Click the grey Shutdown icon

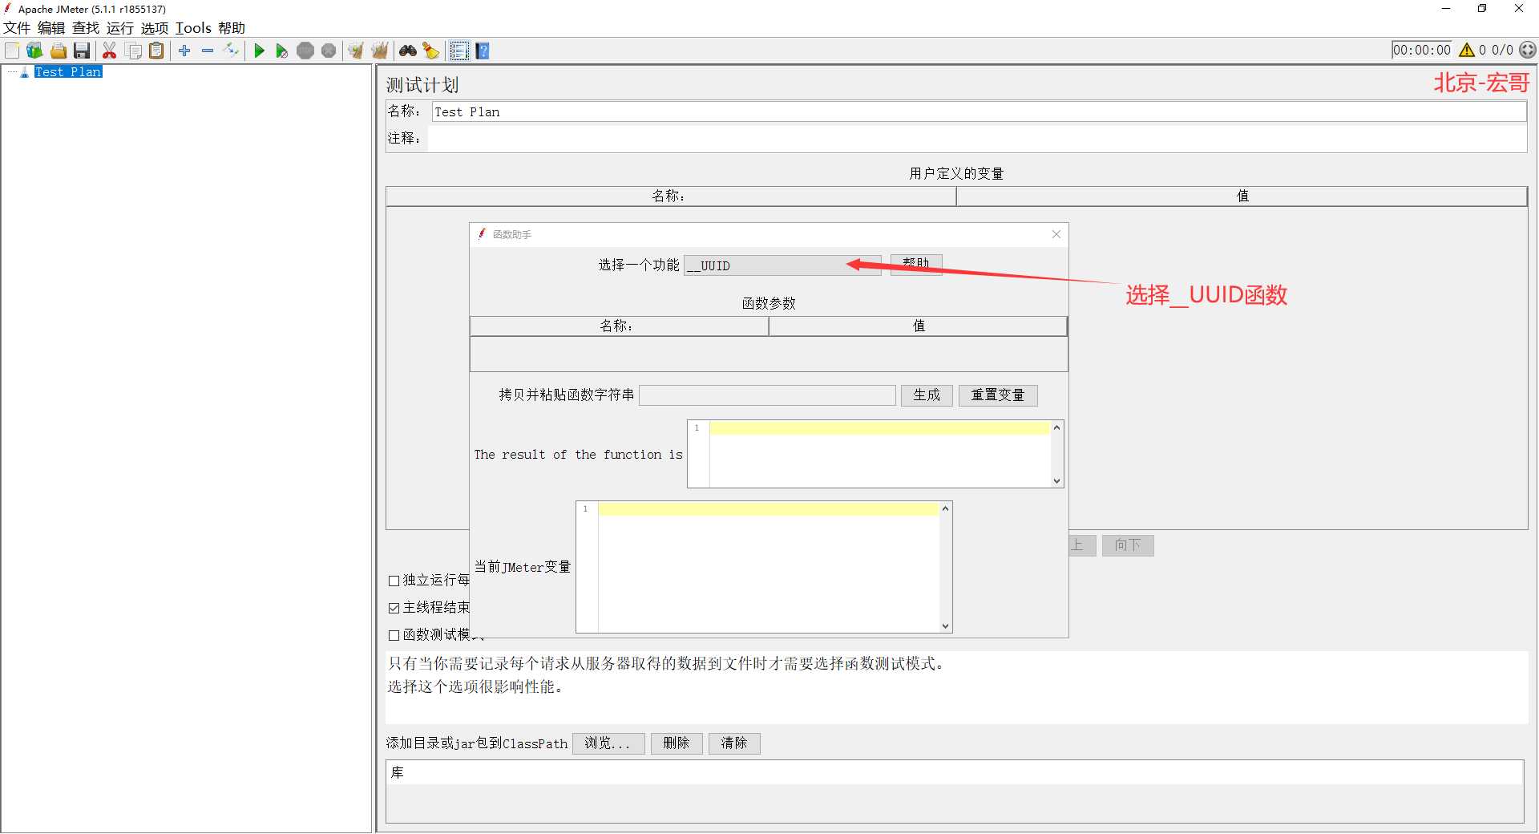[x=329, y=51]
